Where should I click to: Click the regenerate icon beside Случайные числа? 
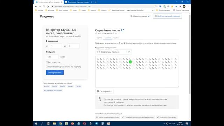pyautogui.click(x=122, y=30)
